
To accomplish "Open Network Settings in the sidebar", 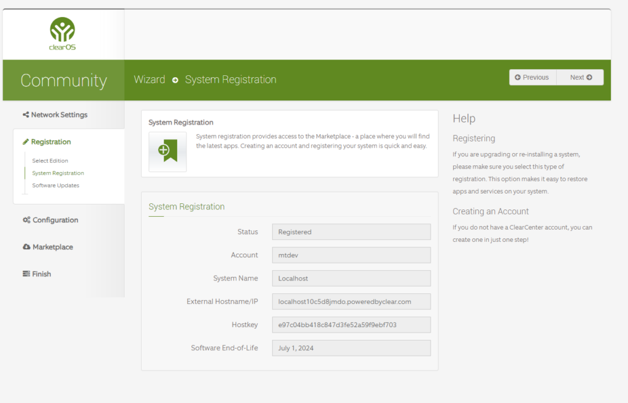I will point(55,115).
